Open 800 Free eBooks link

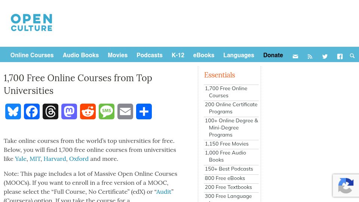[x=225, y=178]
